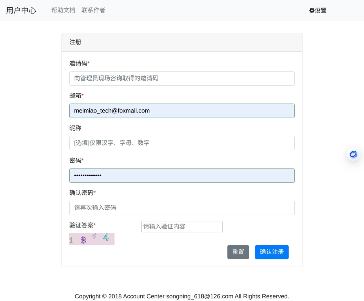Click the 邀请码 field label

click(x=78, y=63)
